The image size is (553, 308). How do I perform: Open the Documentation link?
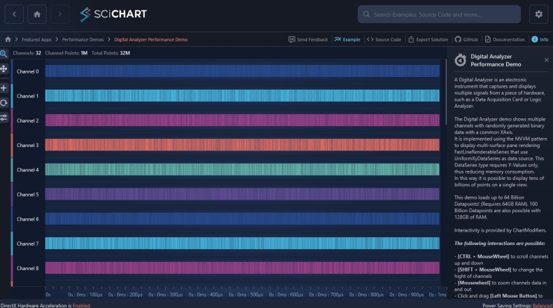pos(504,40)
